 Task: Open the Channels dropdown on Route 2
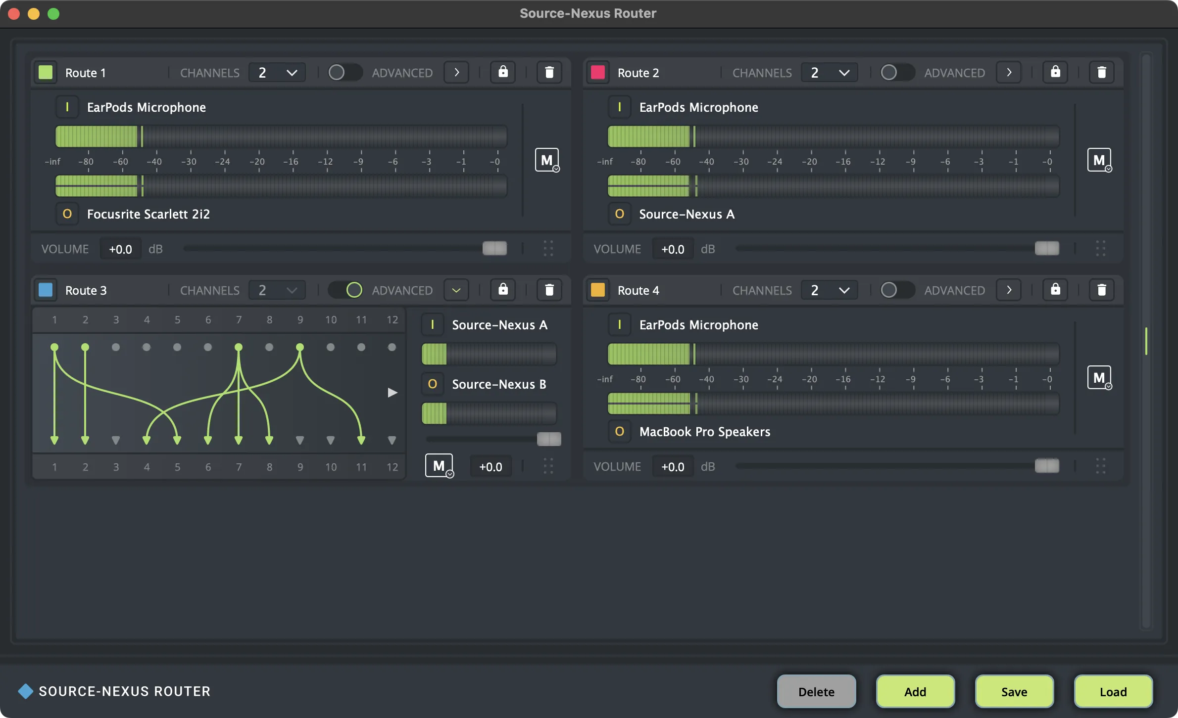(830, 73)
